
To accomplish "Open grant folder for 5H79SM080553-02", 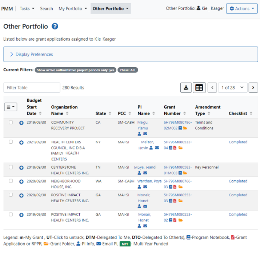I will click(x=181, y=220).
